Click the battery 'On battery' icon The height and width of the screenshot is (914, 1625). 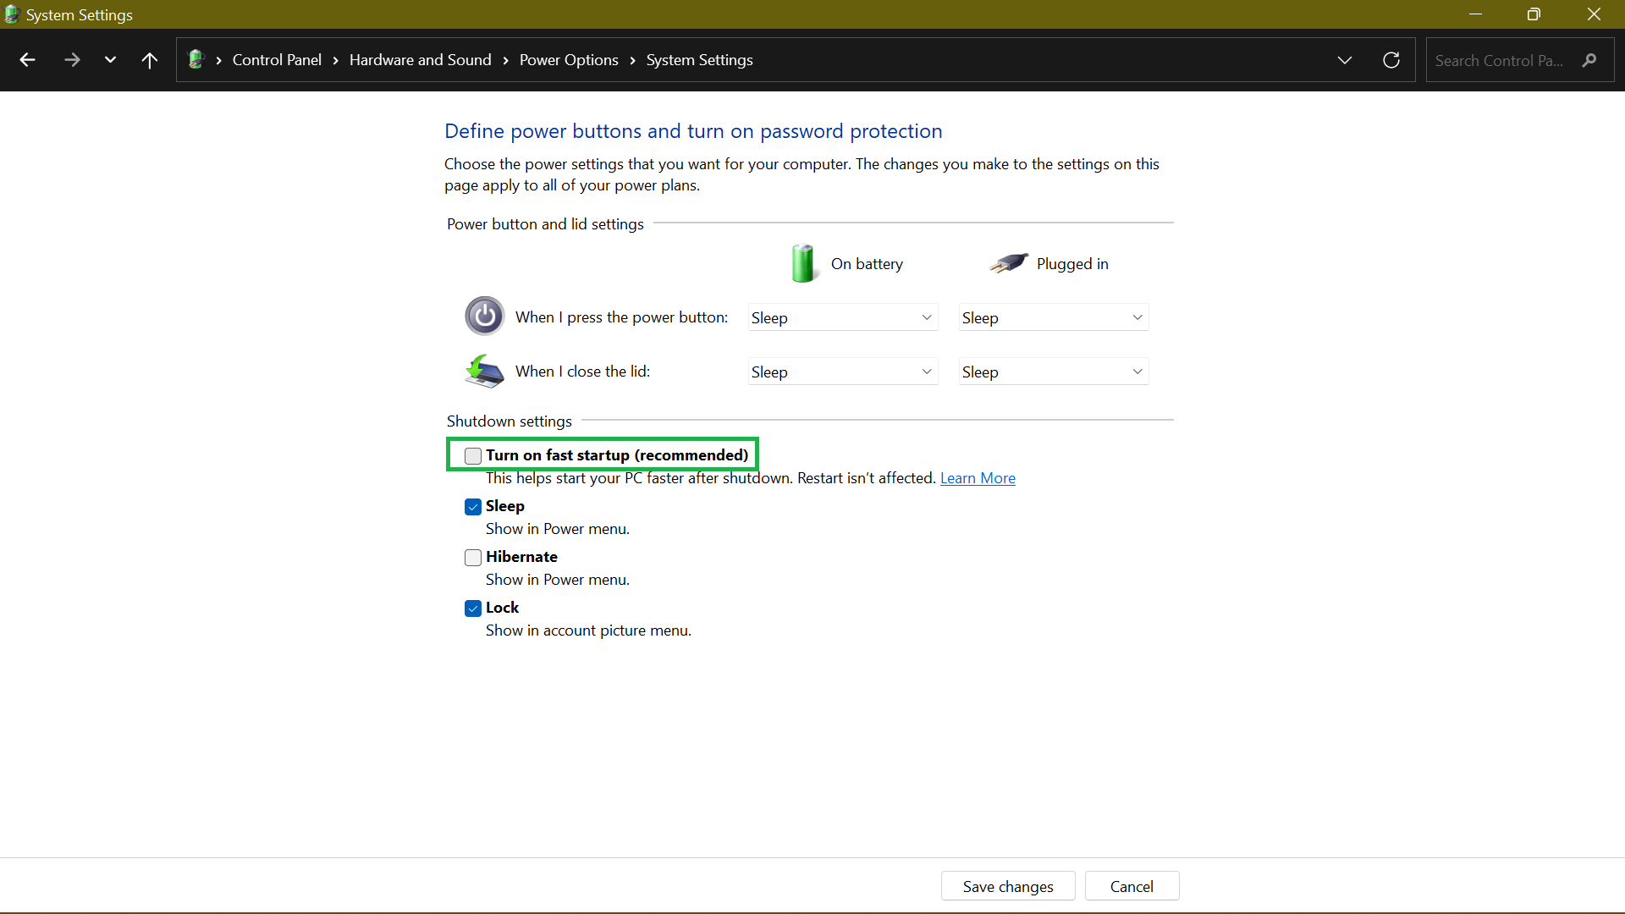coord(802,262)
